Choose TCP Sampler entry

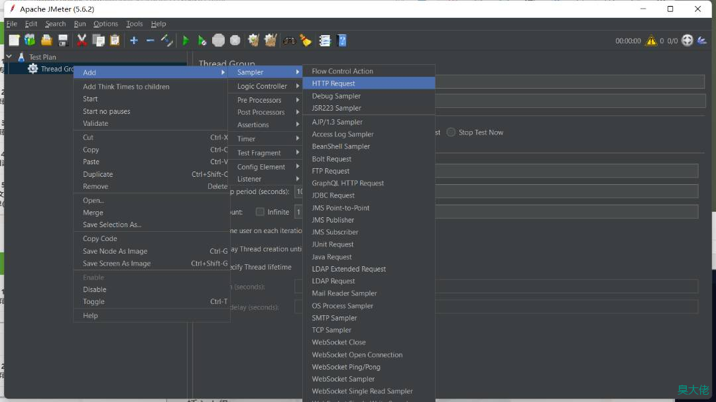369,330
